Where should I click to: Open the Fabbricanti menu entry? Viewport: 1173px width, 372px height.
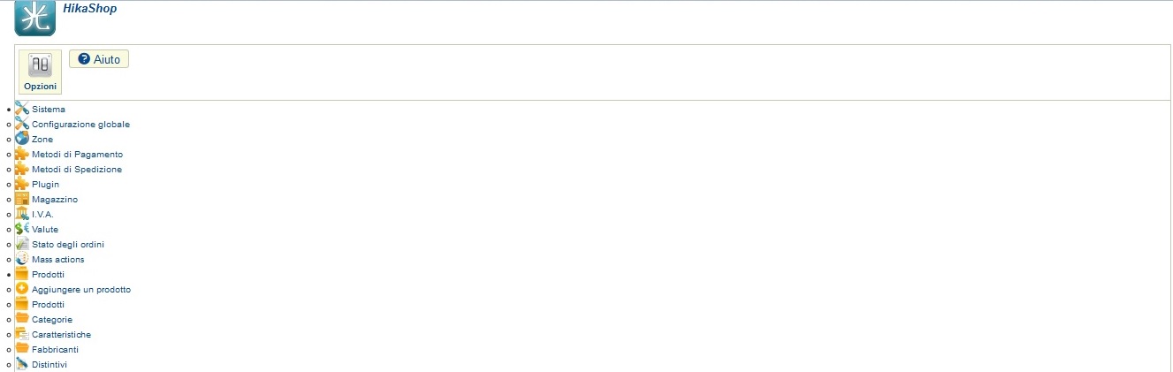point(55,350)
